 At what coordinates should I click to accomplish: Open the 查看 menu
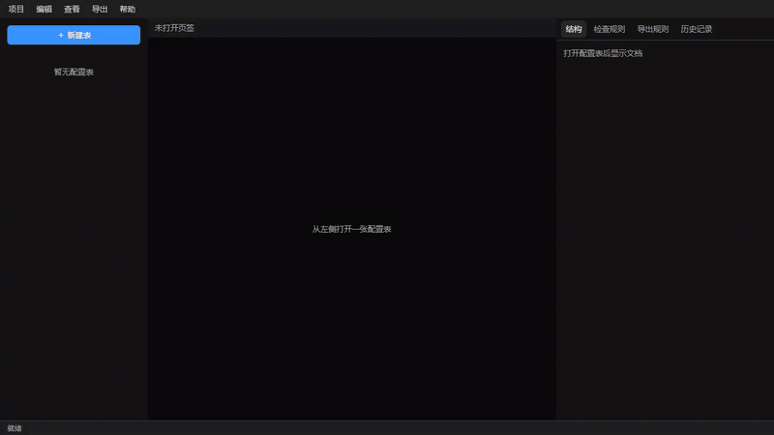pos(72,9)
